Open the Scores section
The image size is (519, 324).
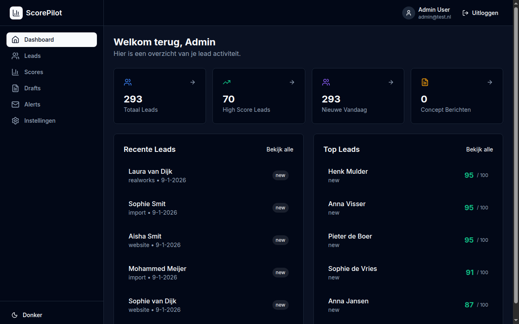pos(52,72)
